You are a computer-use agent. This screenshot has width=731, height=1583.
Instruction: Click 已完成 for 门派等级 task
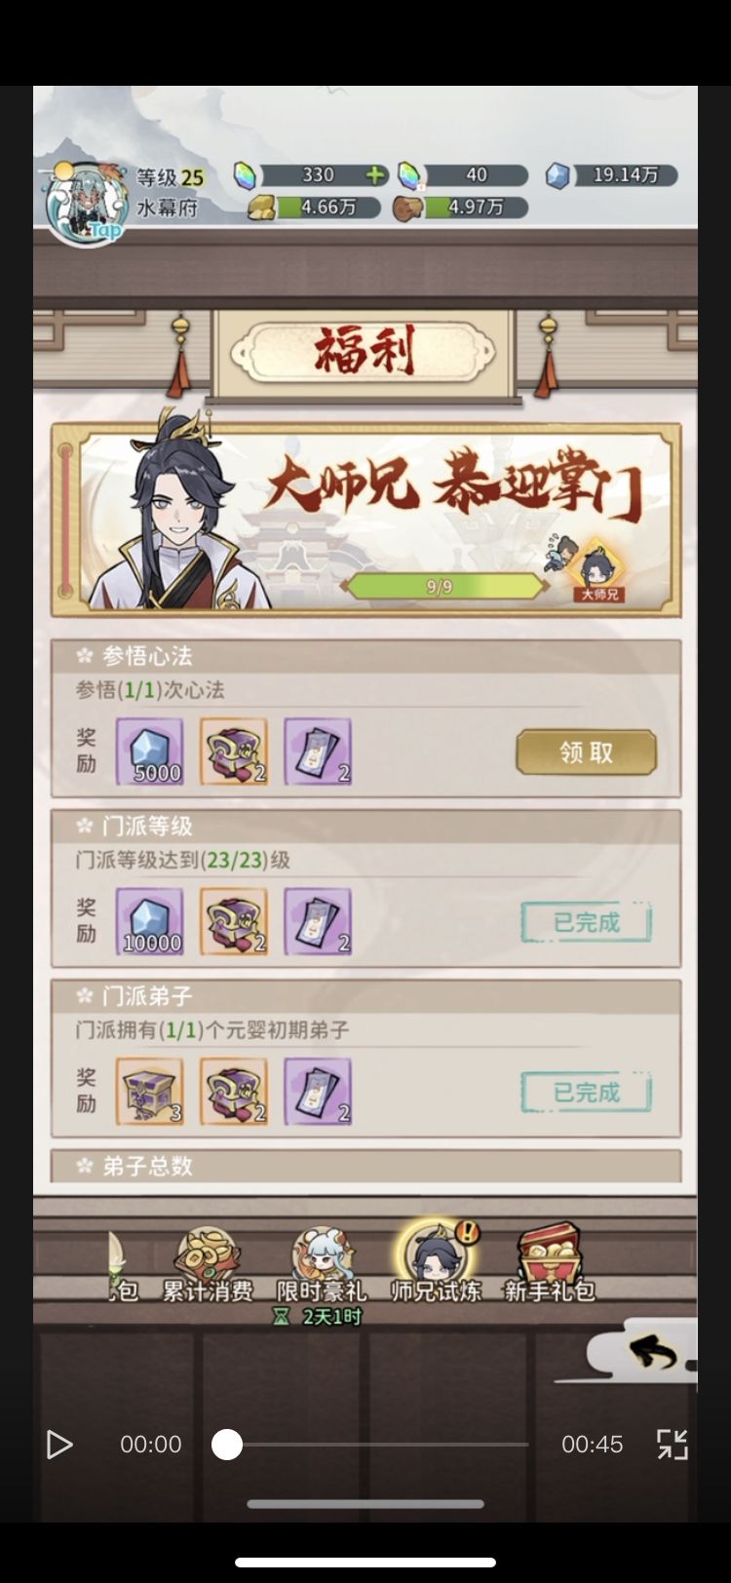tap(586, 922)
